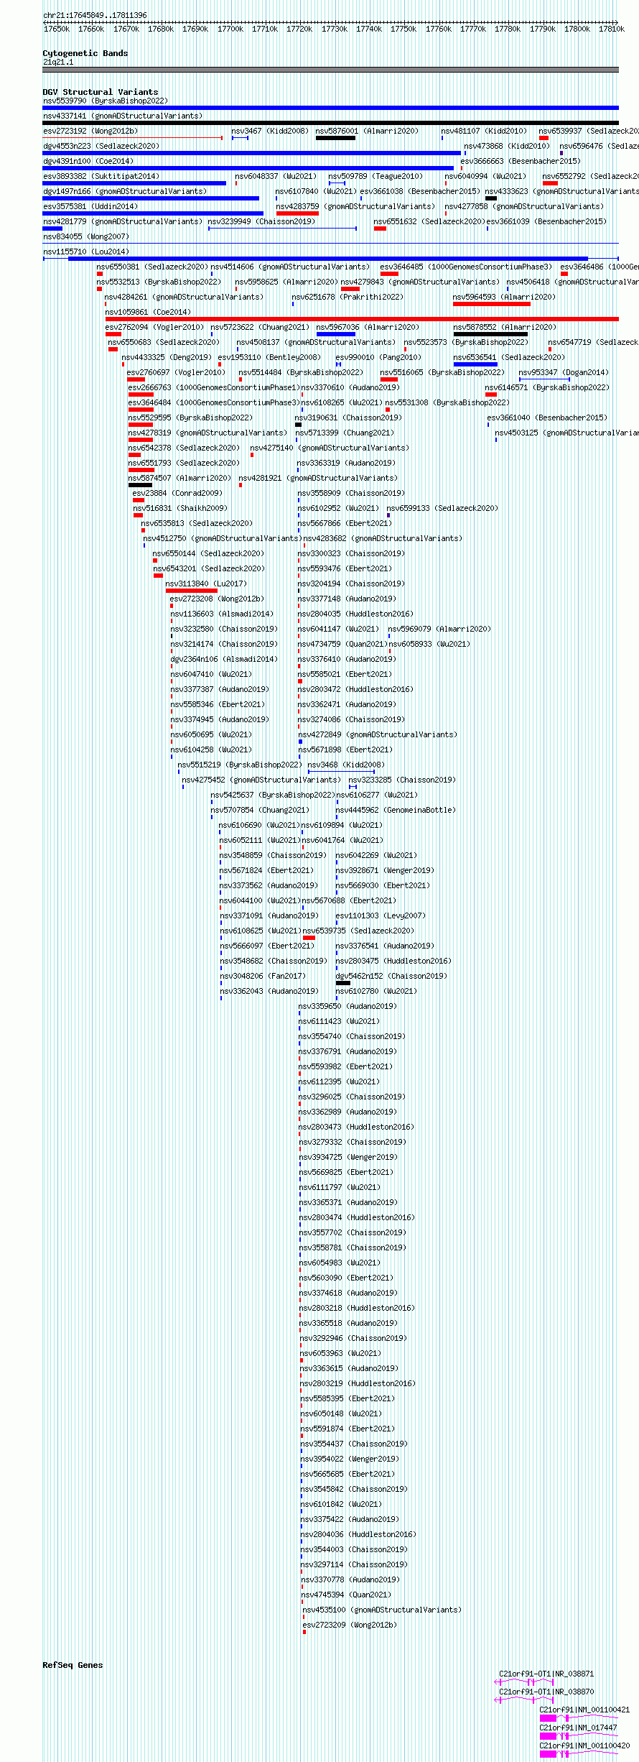This screenshot has width=639, height=1762.
Task: Open esv2762094 (Vogler2010) label
Action: [x=154, y=327]
